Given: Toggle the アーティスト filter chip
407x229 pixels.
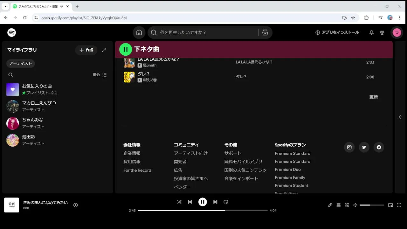Looking at the screenshot, I should (x=21, y=63).
